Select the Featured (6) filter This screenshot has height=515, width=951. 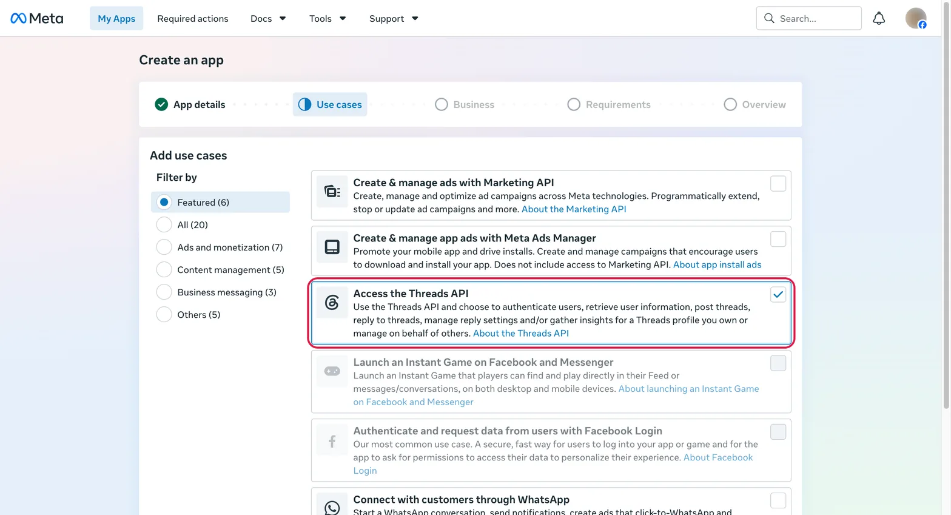(x=220, y=202)
